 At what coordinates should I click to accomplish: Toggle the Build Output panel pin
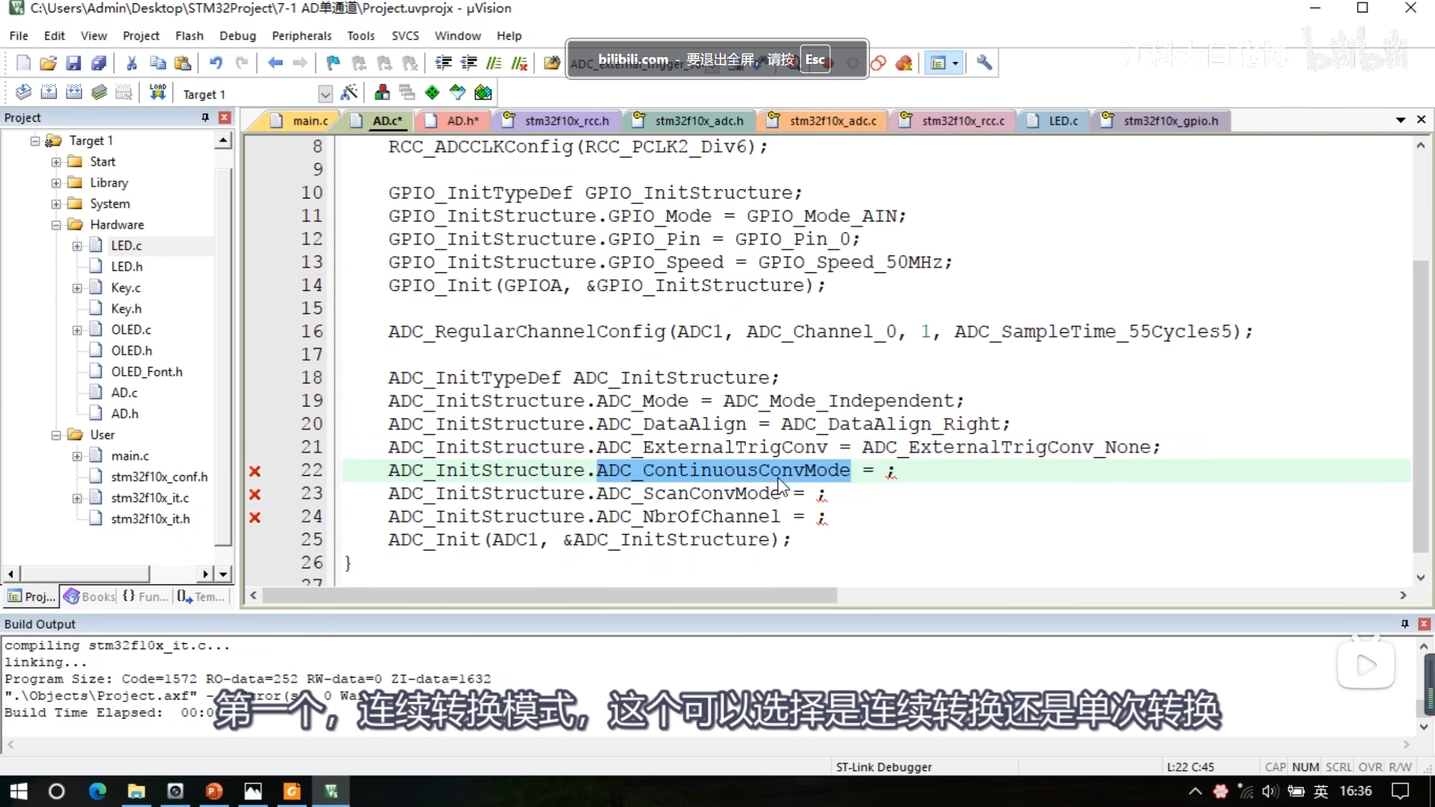(1405, 624)
